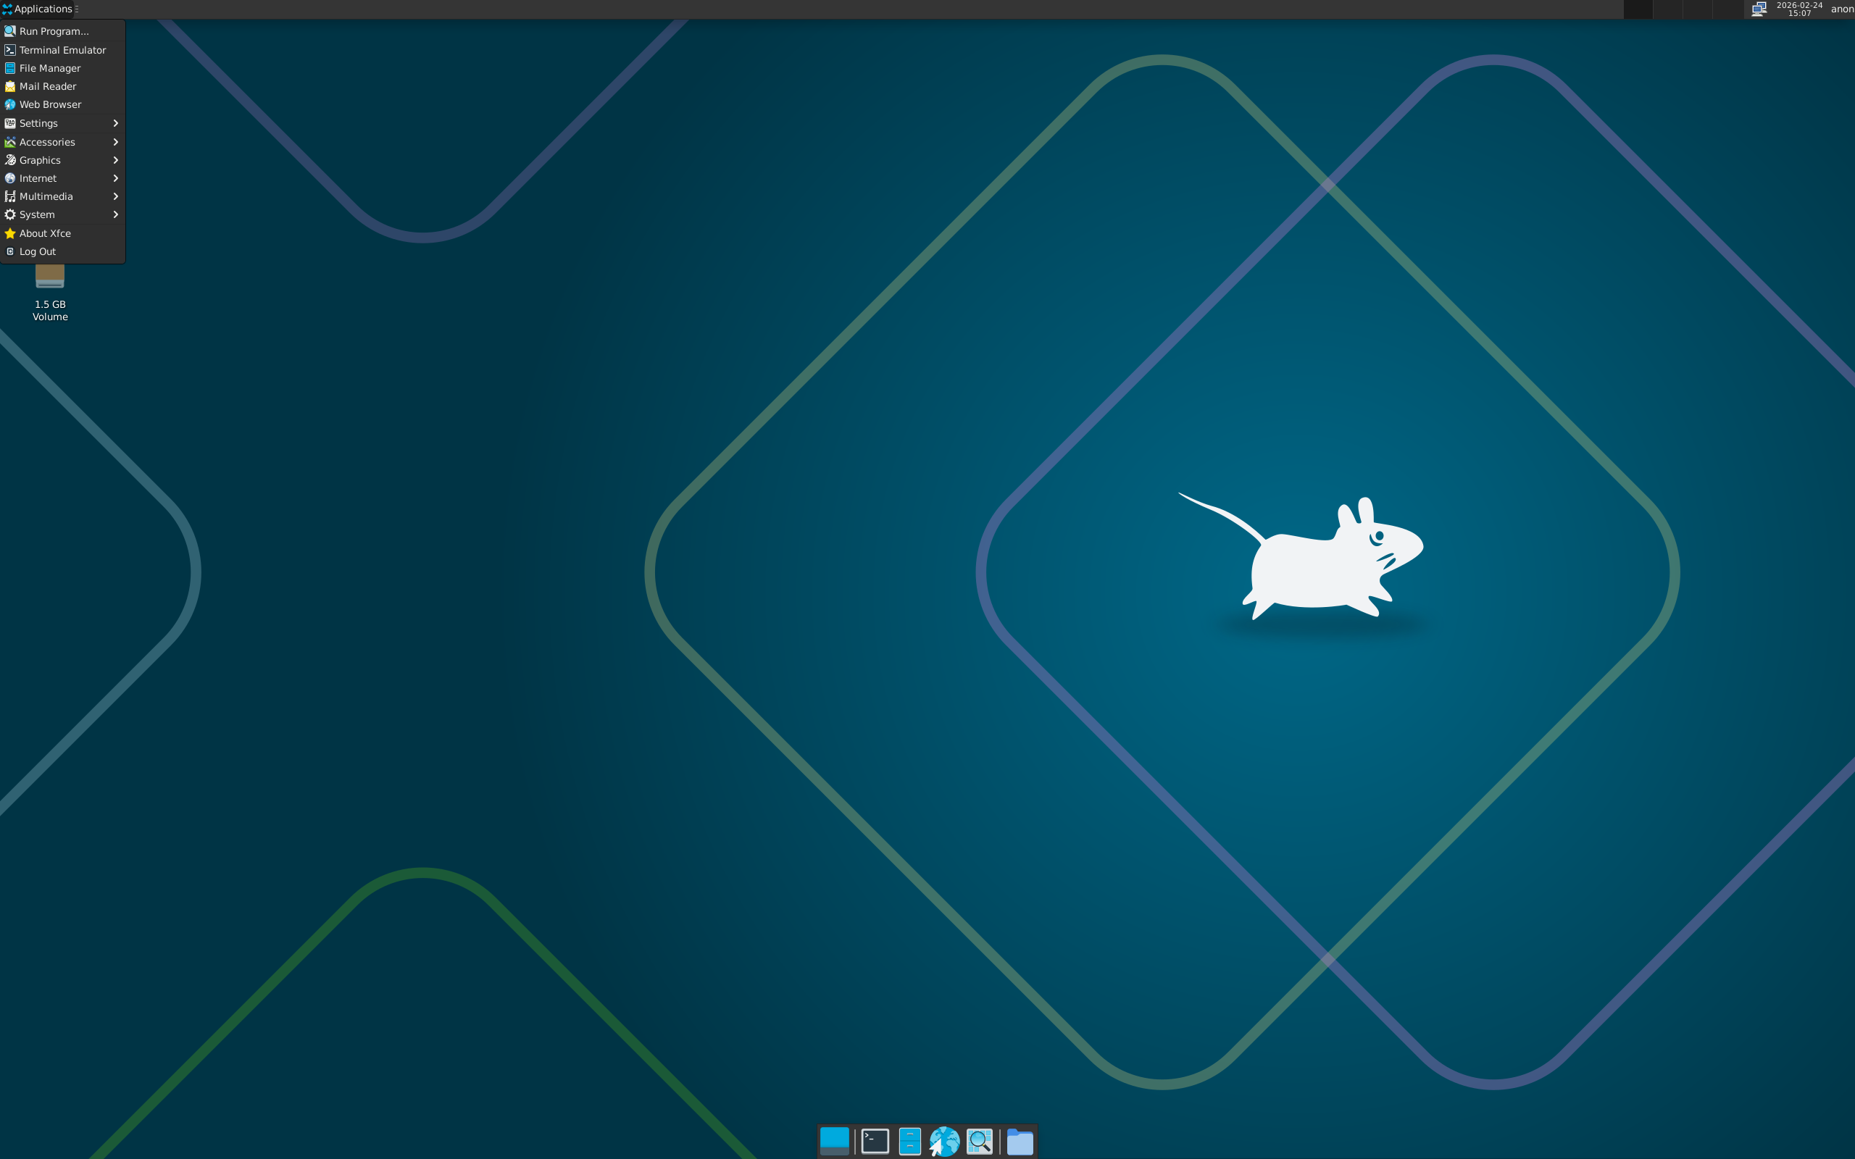
Task: Expand the Settings submenu
Action: click(62, 123)
